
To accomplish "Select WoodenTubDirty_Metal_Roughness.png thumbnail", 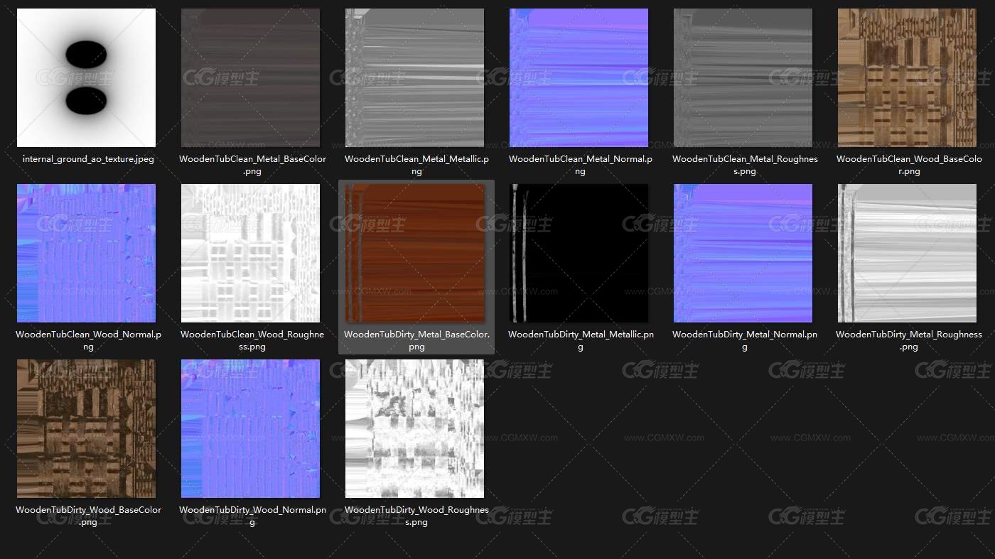I will coord(907,254).
